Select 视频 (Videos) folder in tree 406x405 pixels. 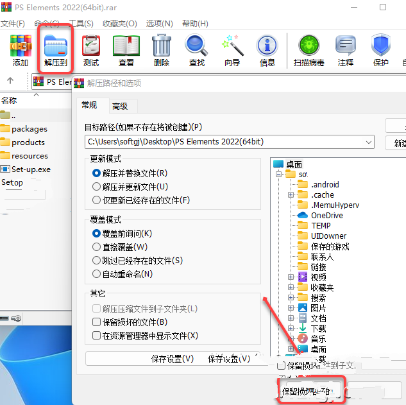pos(312,277)
